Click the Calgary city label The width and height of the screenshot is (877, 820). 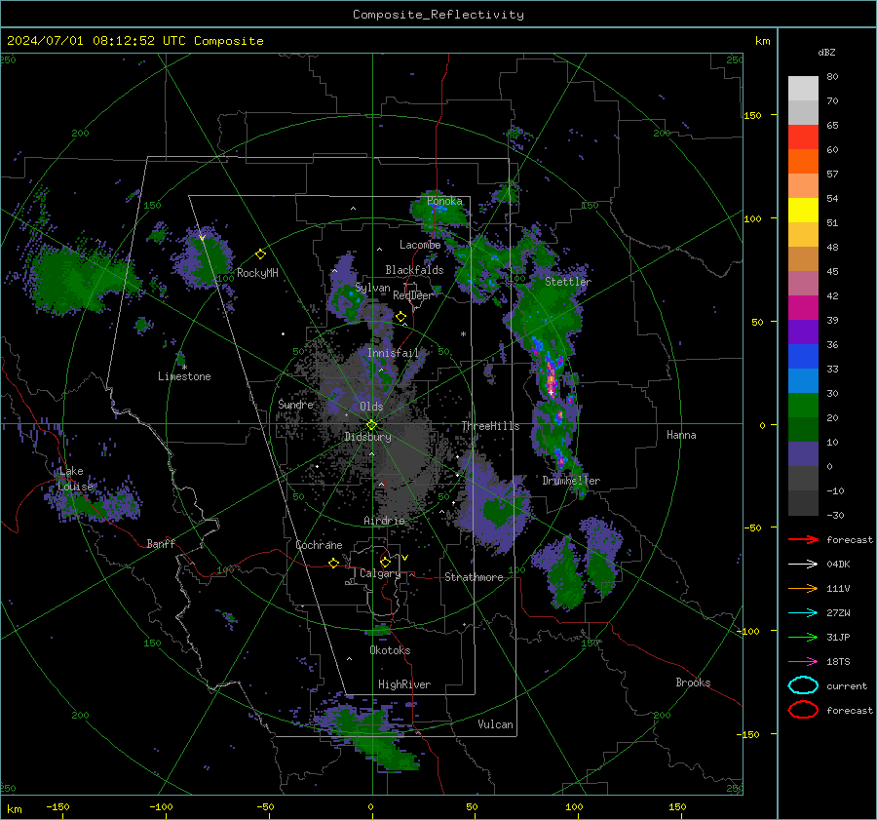380,573
